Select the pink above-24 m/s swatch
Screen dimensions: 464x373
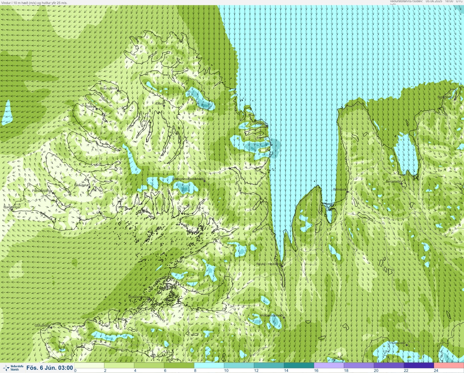(x=449, y=365)
